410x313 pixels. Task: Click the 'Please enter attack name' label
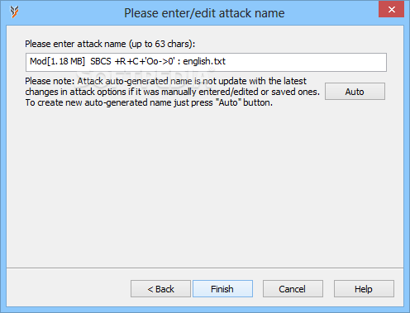[x=110, y=44]
